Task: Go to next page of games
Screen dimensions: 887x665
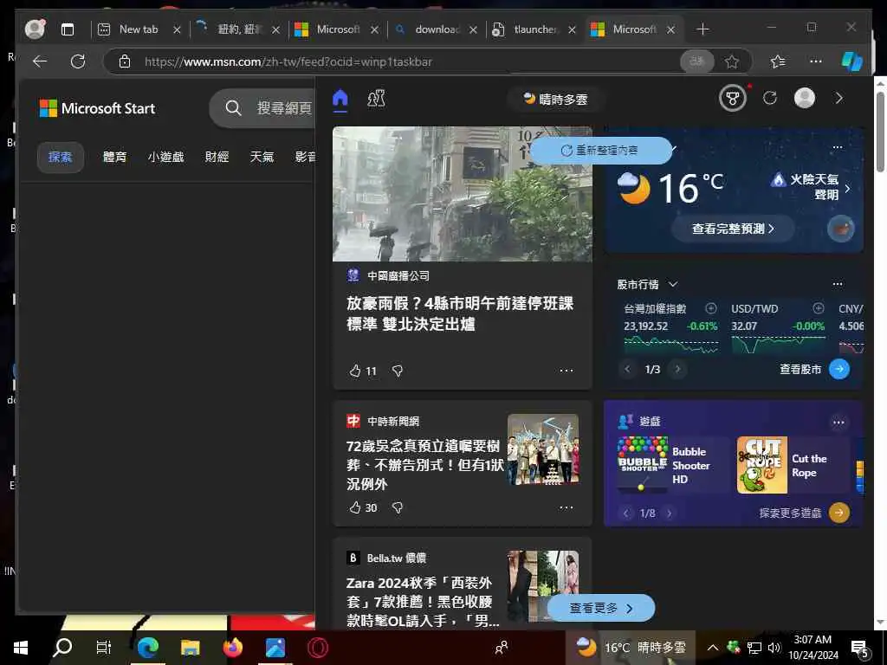Action: (x=670, y=513)
